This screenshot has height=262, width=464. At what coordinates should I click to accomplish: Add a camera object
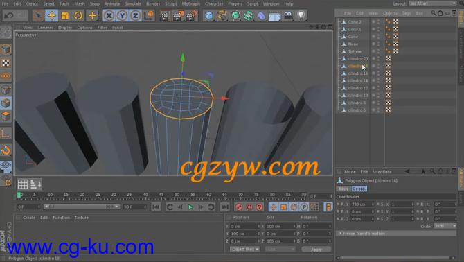pos(288,16)
